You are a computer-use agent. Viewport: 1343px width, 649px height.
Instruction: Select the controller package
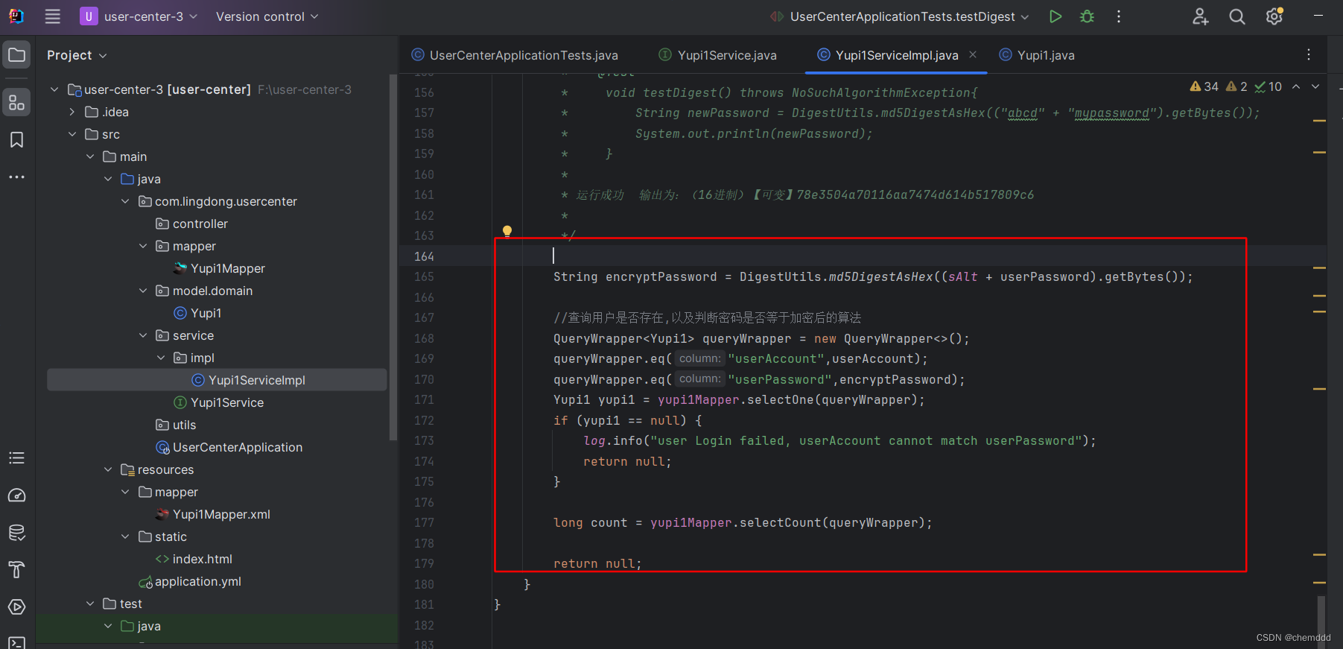(200, 224)
